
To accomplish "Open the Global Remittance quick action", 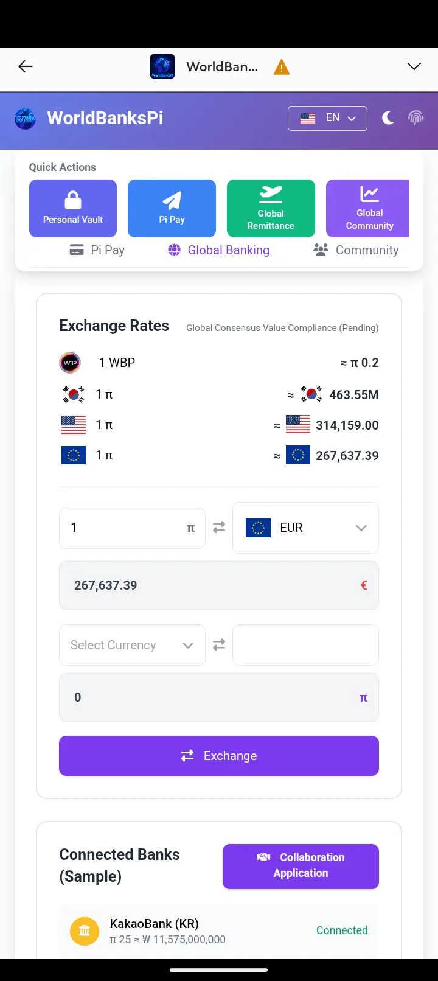I will 271,208.
